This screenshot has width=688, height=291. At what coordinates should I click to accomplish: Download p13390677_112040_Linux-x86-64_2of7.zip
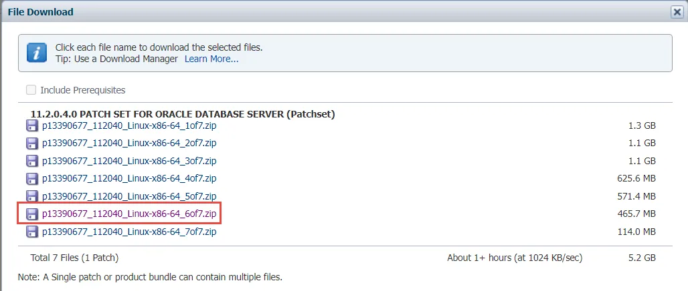coord(129,143)
